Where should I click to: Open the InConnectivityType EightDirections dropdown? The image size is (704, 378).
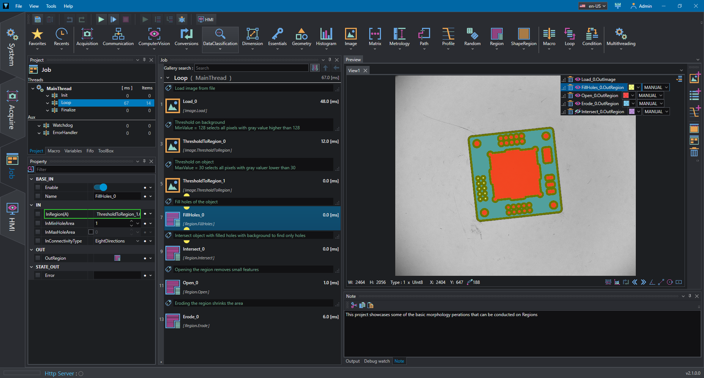117,241
